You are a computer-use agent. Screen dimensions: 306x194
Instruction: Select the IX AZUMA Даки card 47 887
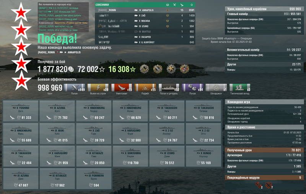(x=21, y=179)
